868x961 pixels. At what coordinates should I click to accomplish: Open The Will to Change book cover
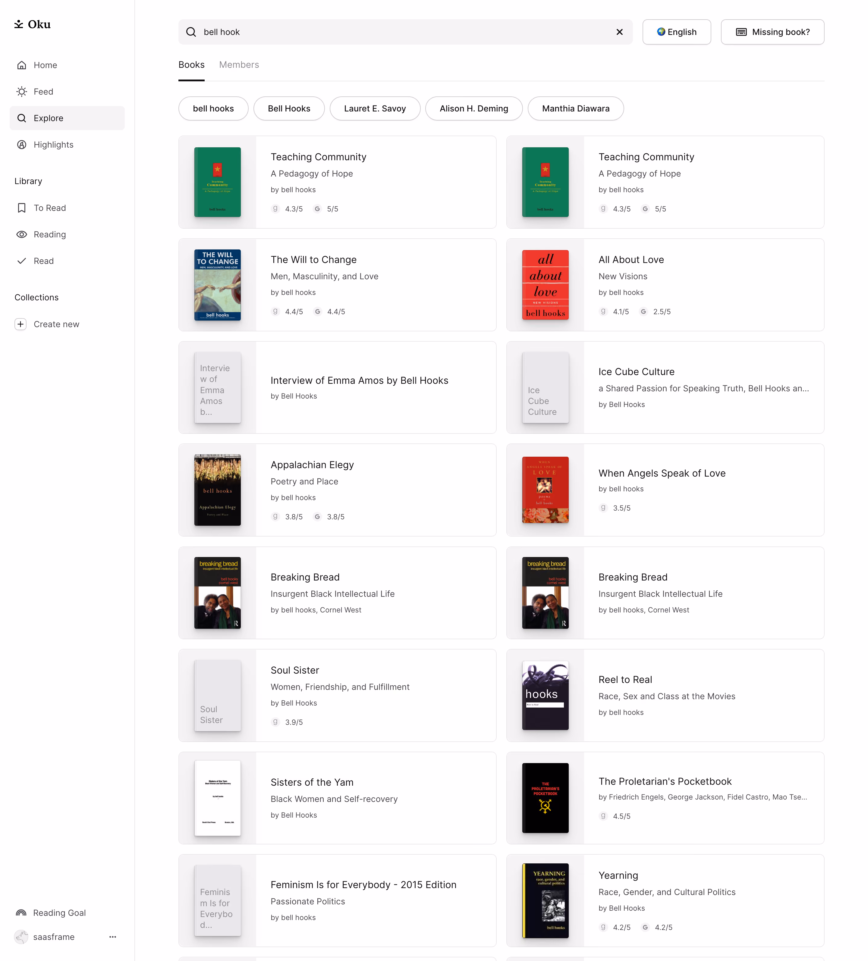218,285
